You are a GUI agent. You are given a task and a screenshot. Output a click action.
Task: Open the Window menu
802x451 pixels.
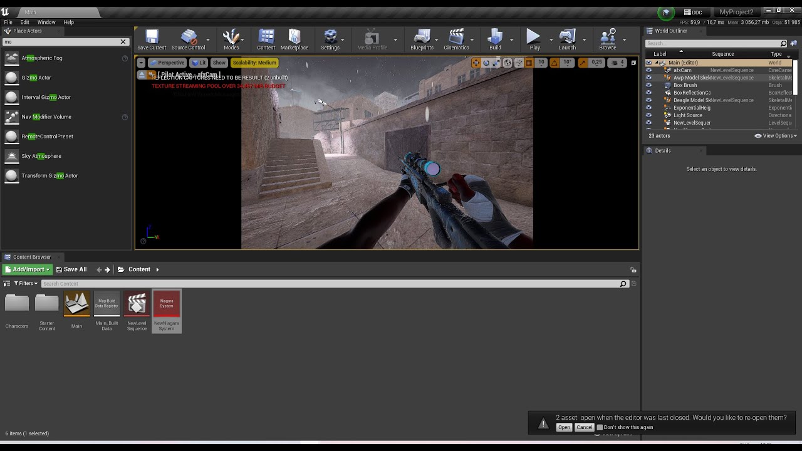point(46,22)
